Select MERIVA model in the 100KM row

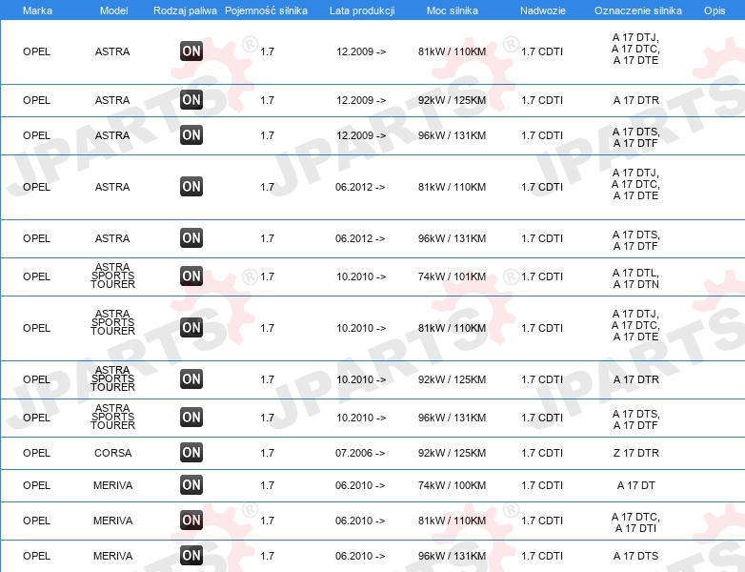coord(112,485)
